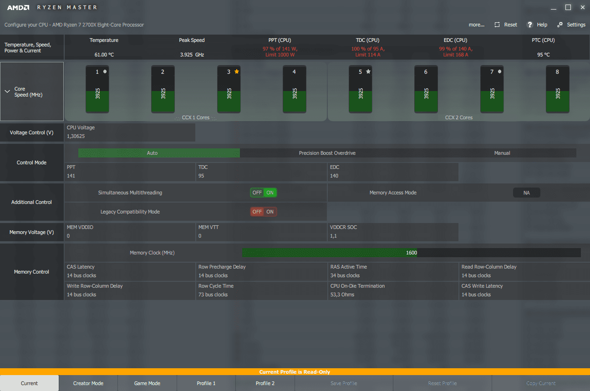Click the Current Profile is Read-Only banner

point(295,372)
